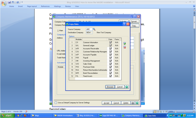Zoom out using the minus button in Word
The width and height of the screenshot is (196, 118).
176,111
